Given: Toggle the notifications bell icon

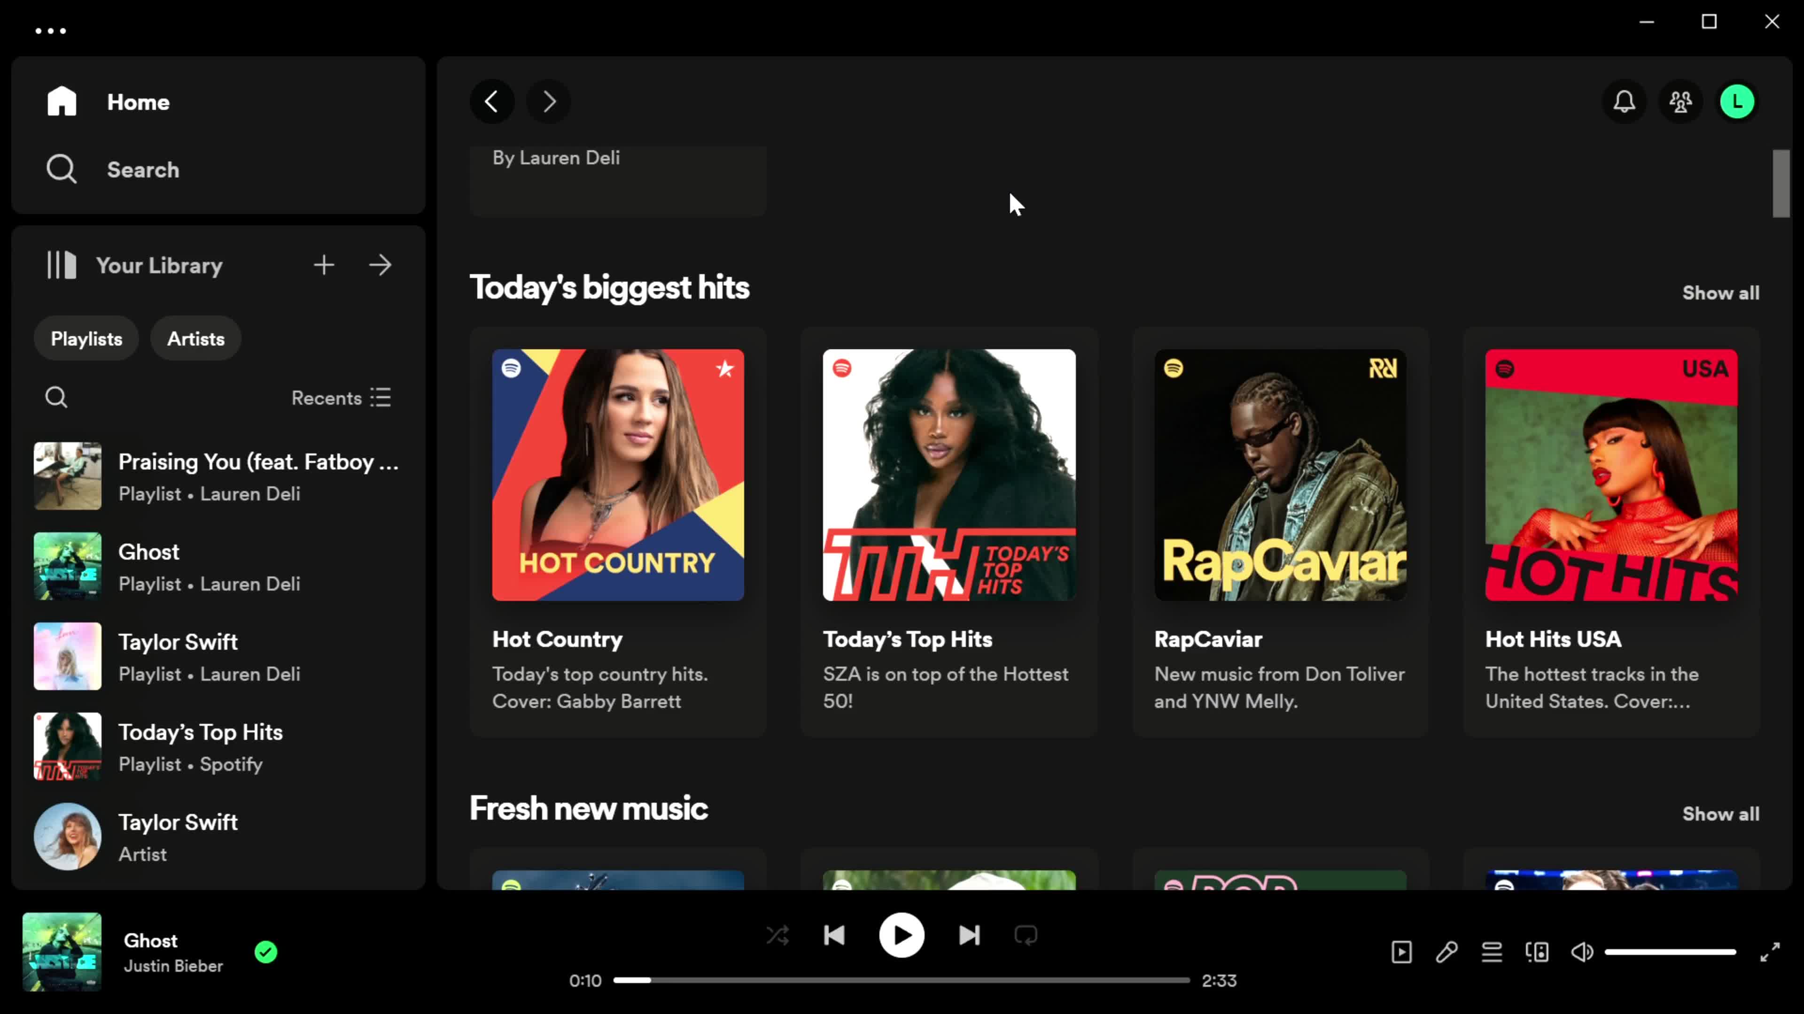Looking at the screenshot, I should pyautogui.click(x=1625, y=101).
